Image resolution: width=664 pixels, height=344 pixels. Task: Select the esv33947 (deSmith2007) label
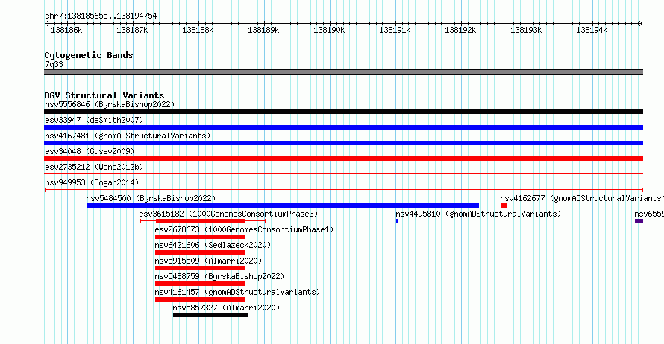94,120
